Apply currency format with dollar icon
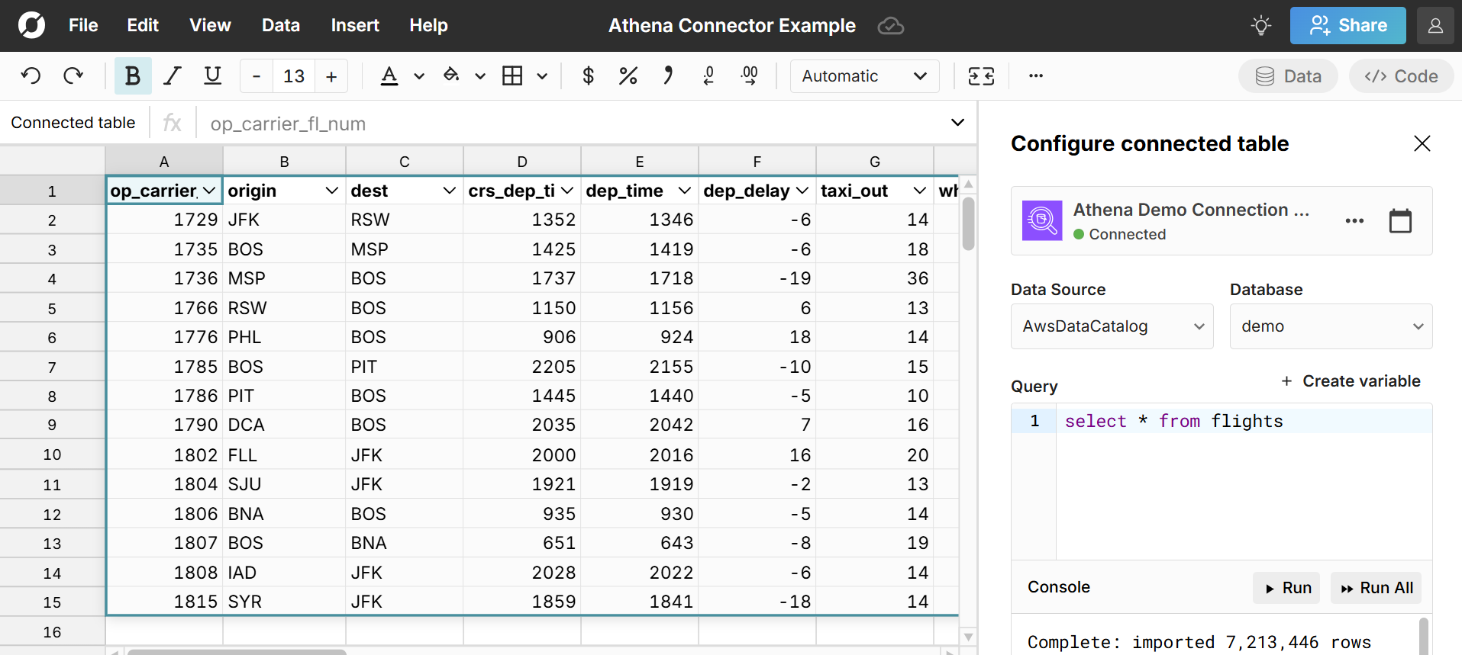1462x655 pixels. click(x=588, y=76)
